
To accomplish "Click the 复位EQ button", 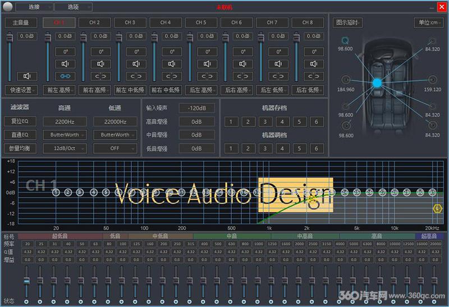I will click(x=20, y=121).
